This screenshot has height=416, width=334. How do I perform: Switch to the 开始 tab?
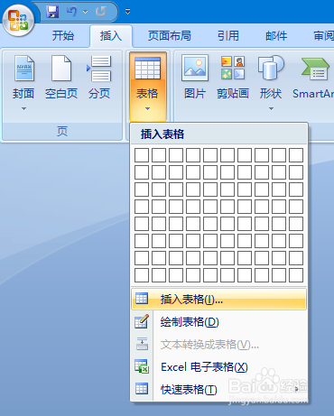[x=63, y=36]
